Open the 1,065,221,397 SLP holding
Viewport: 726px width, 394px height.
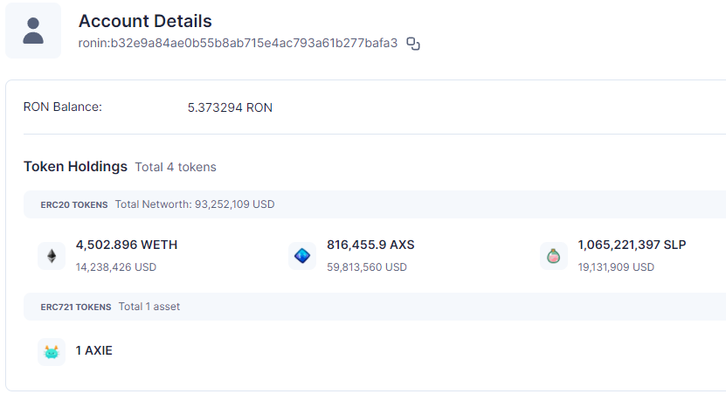[x=632, y=245]
